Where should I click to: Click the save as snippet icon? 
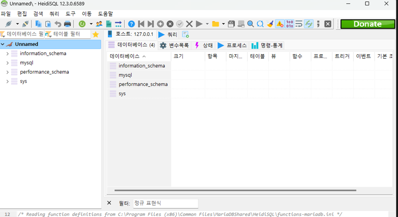(x=241, y=24)
